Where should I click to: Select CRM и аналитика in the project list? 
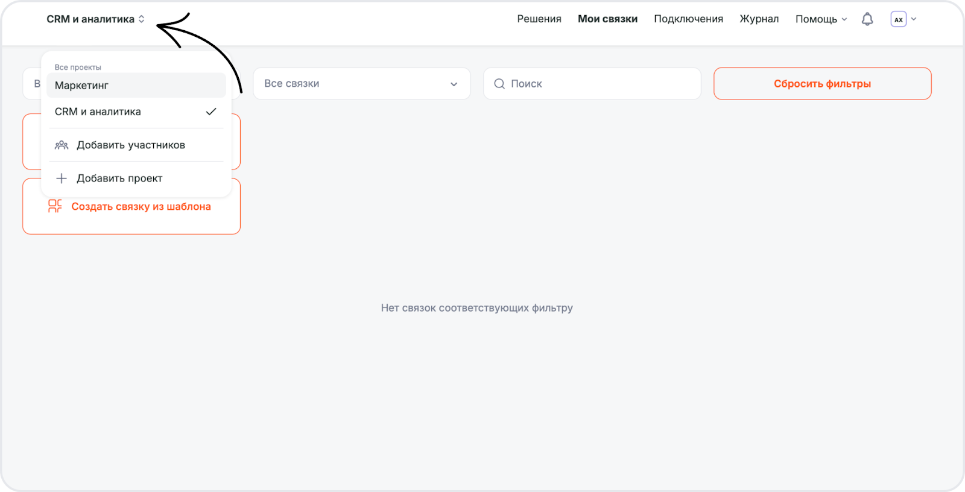[x=136, y=112]
